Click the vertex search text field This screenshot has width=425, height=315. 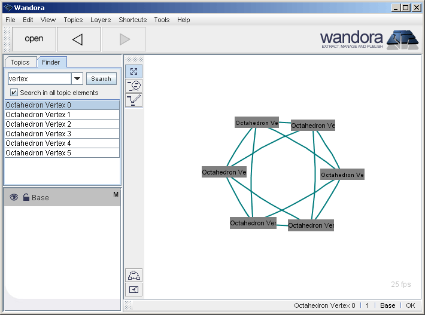pos(40,79)
